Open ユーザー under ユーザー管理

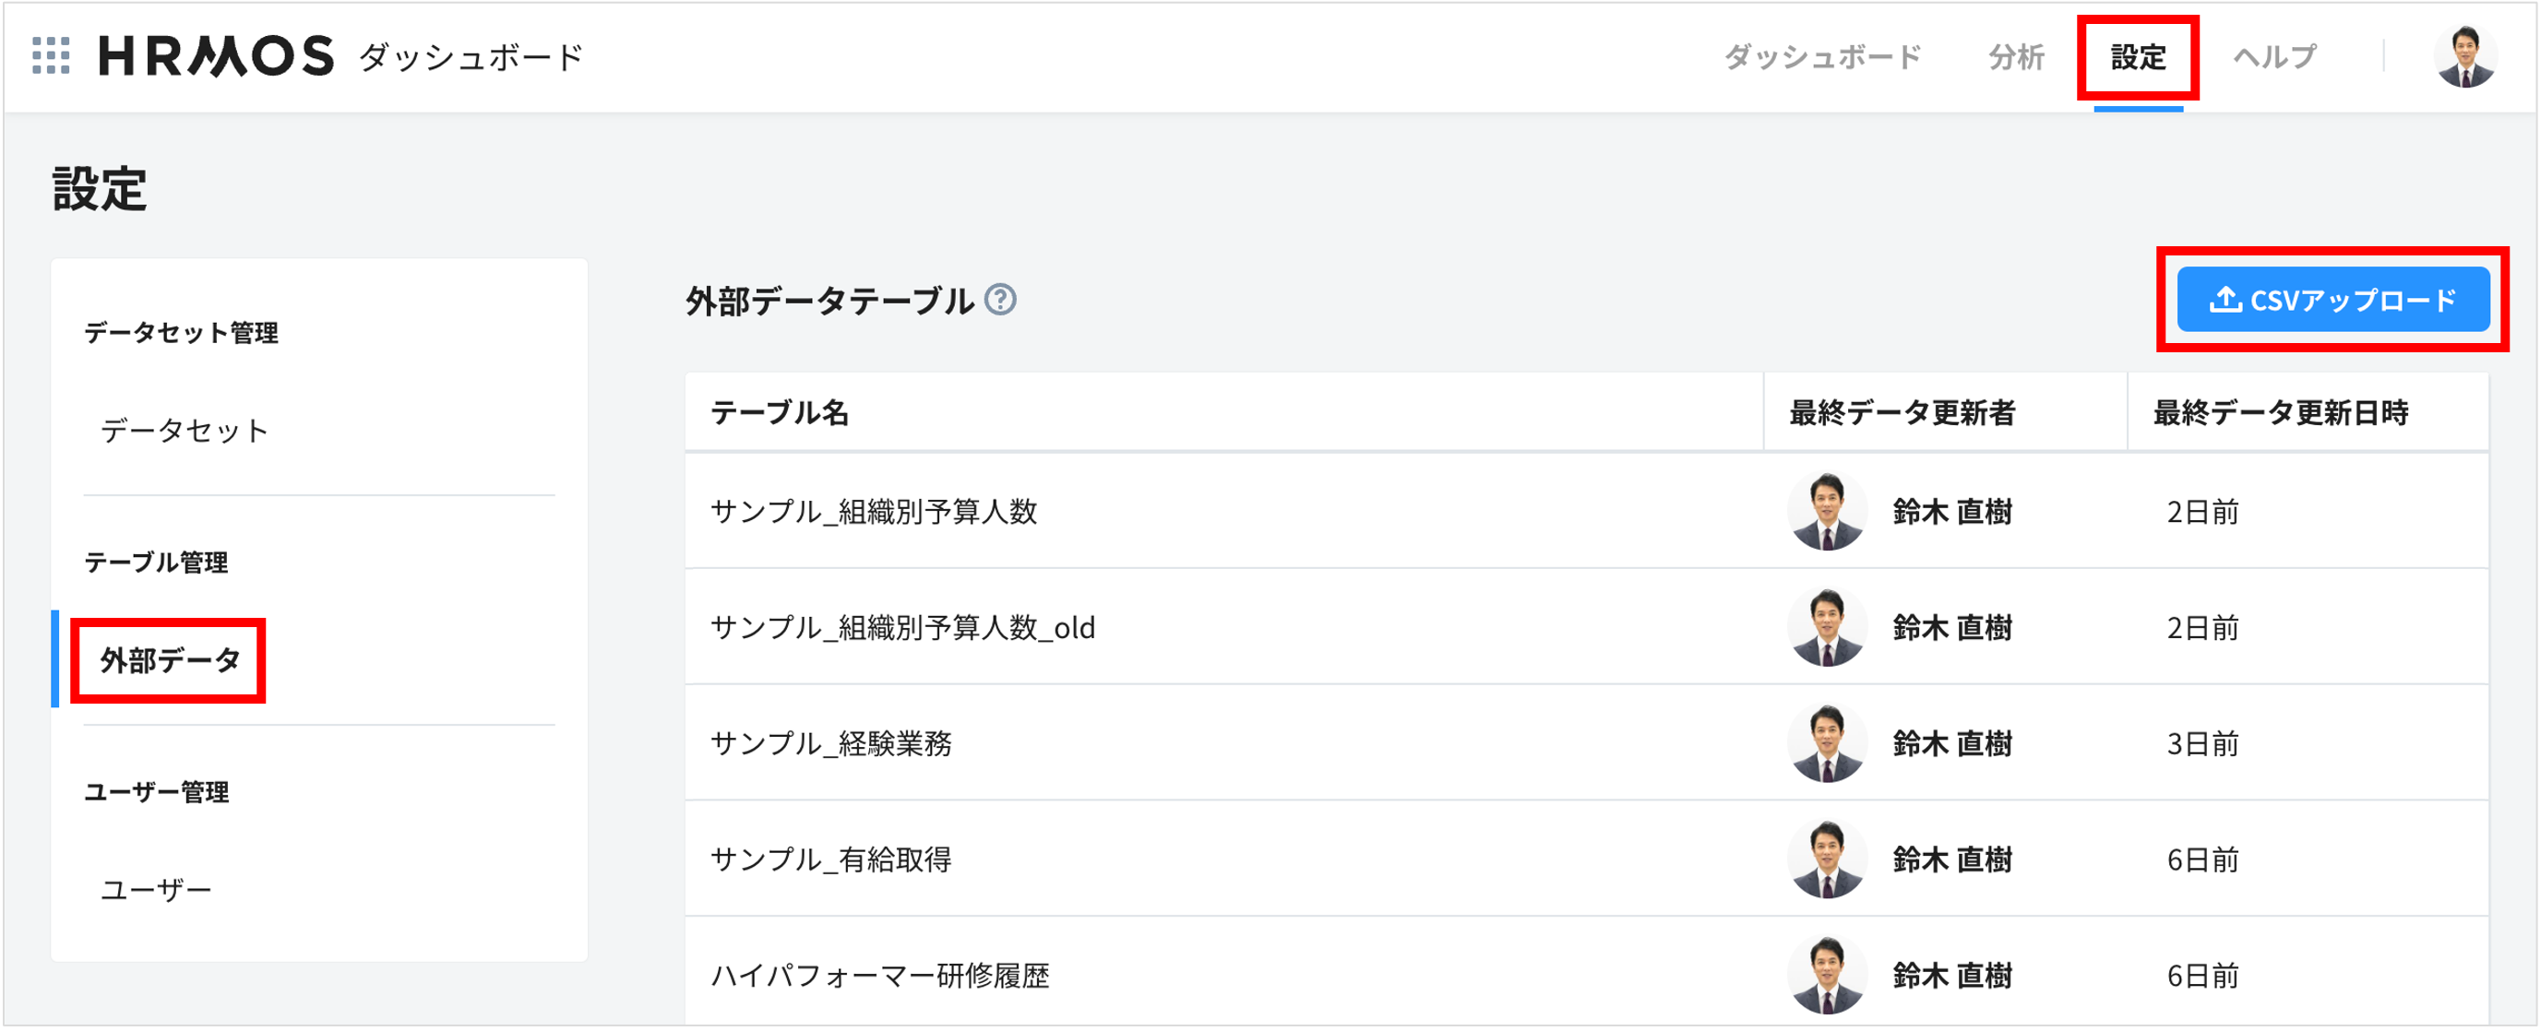[158, 888]
